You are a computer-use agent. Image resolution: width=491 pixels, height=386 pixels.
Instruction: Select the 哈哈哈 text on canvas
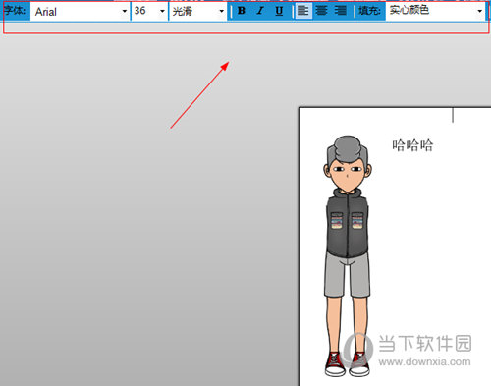tap(412, 145)
